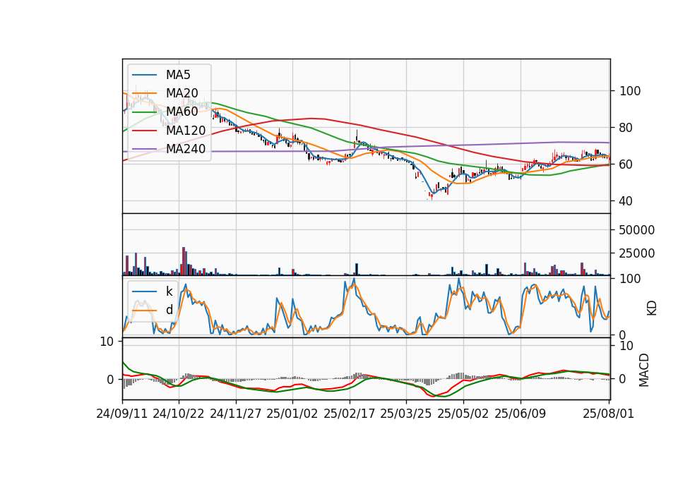Click the MA60 legend label
Viewport: 678px width, 487px height.
(182, 112)
